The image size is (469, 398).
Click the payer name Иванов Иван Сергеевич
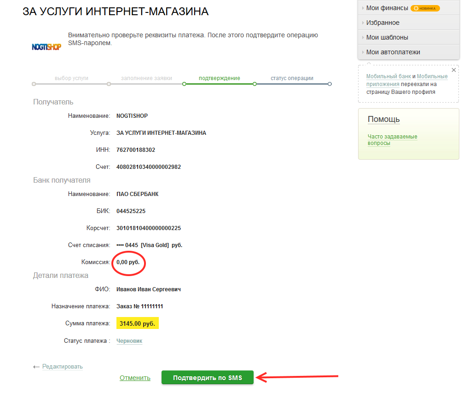(149, 289)
